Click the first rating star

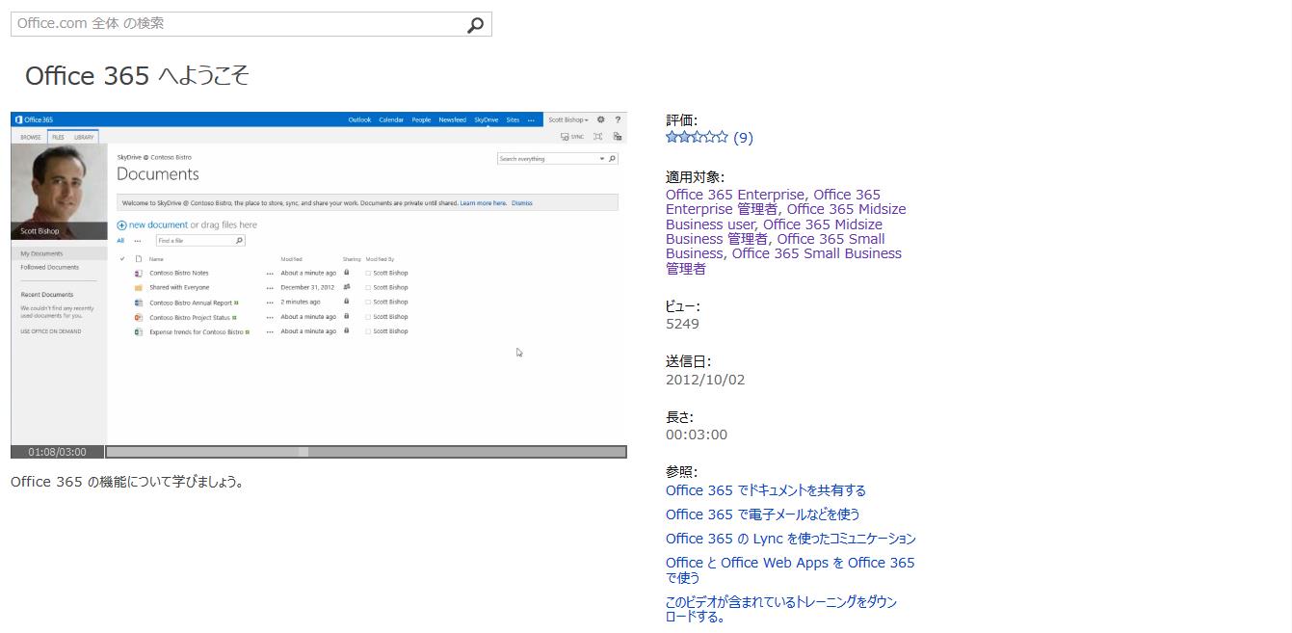[x=672, y=137]
